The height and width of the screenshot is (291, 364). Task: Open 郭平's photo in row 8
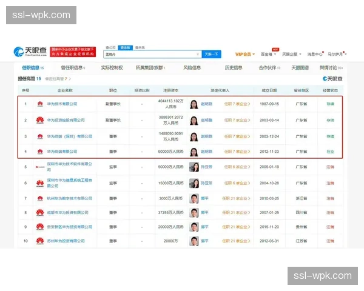[x=194, y=213]
